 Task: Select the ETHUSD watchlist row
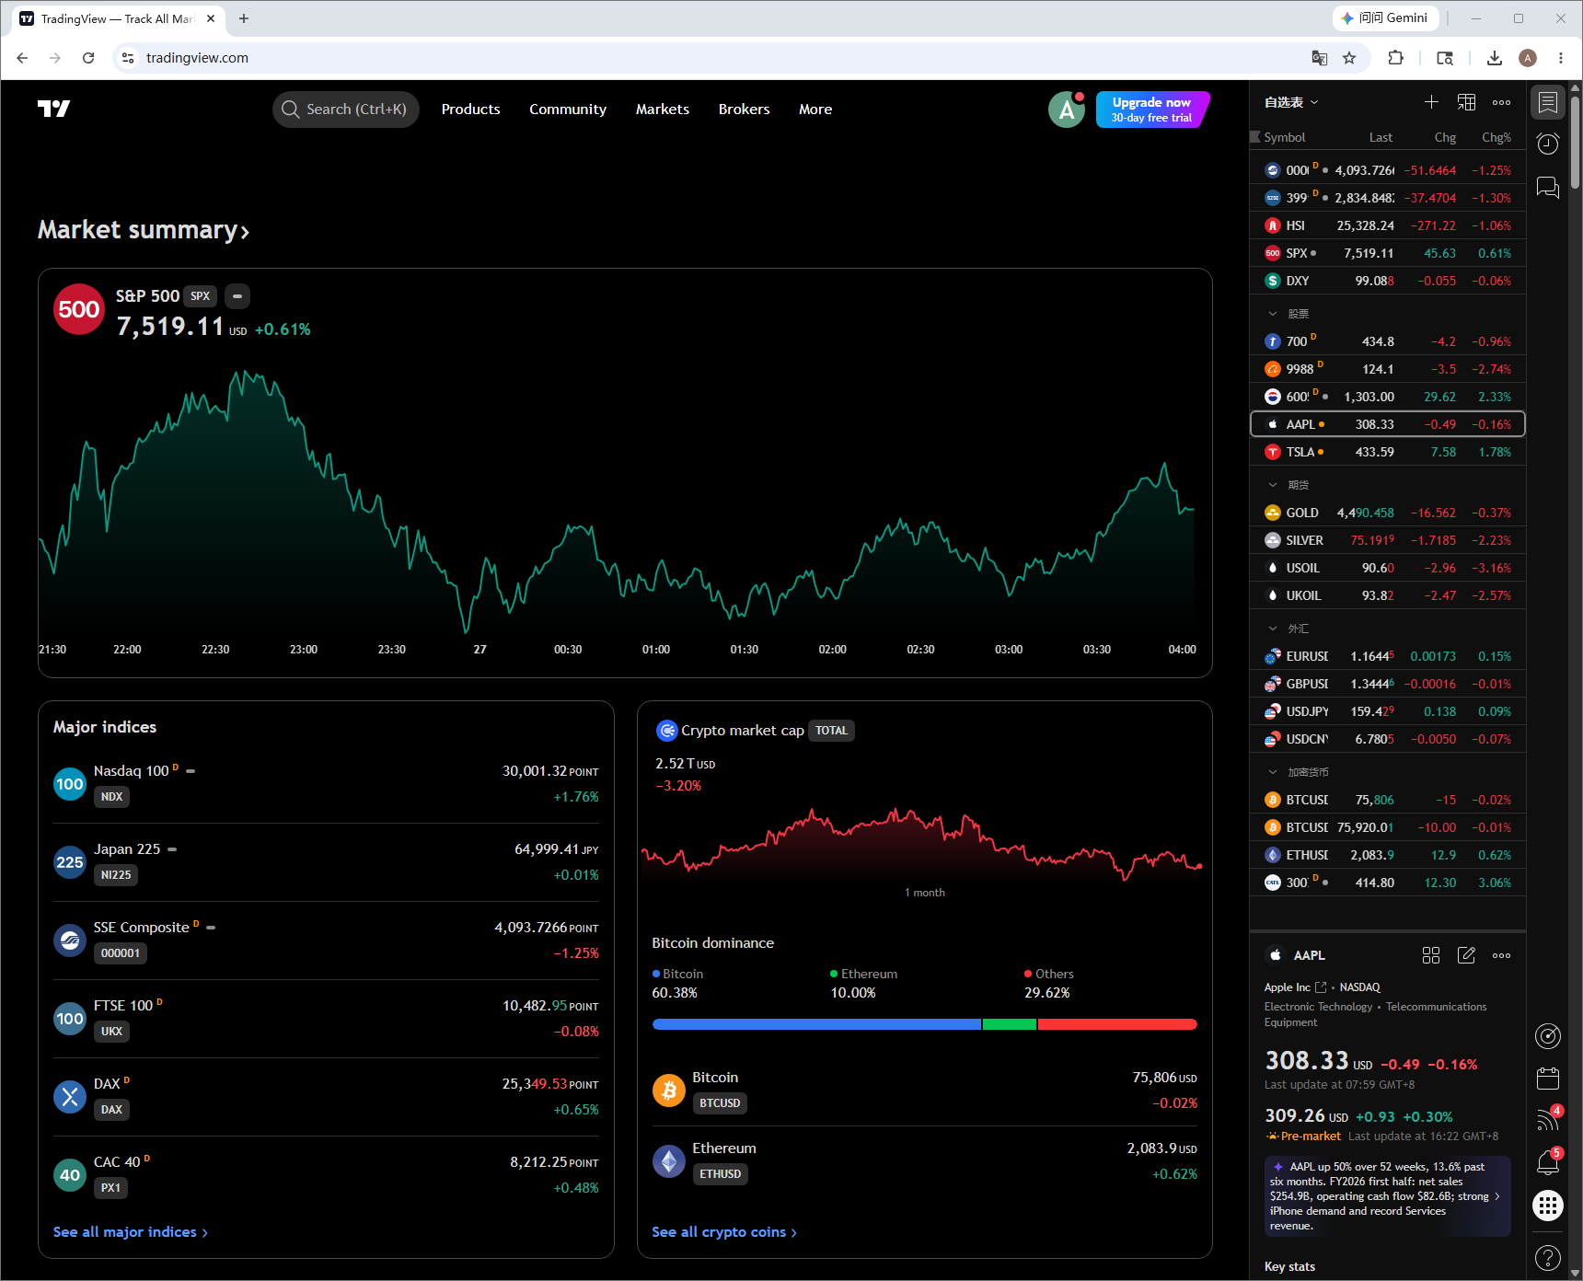coord(1388,855)
